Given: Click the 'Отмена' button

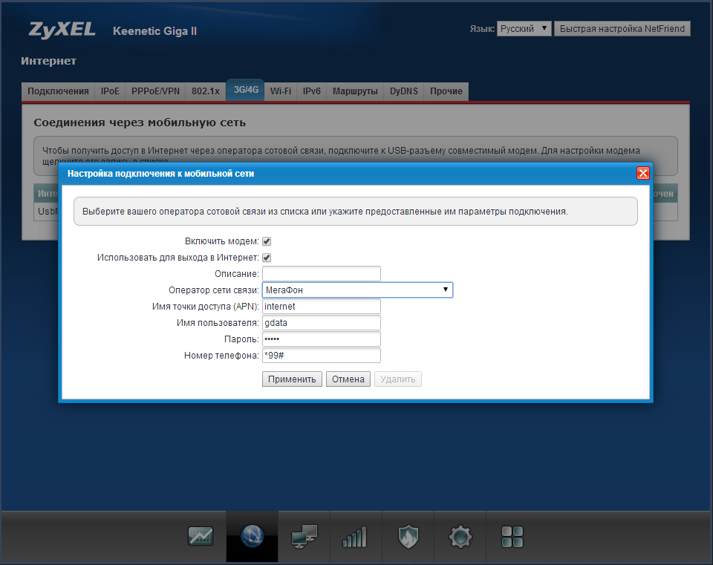Looking at the screenshot, I should (x=348, y=379).
